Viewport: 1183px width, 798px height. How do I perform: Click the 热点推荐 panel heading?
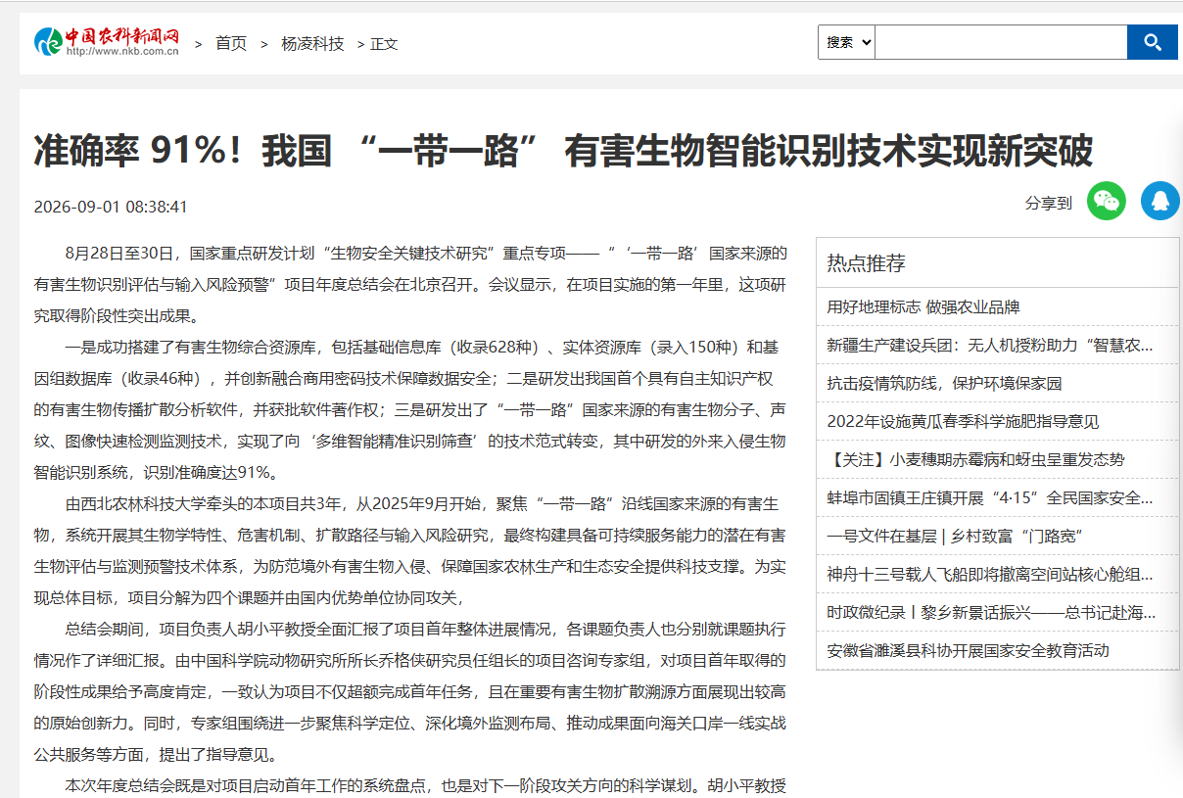(866, 262)
